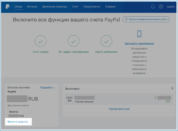This screenshot has width=178, height=131.
Task: Expand the Выполнено section chevron
Action: tap(172, 88)
